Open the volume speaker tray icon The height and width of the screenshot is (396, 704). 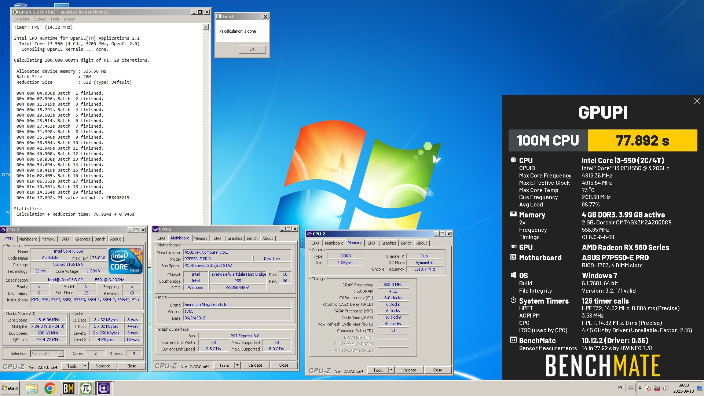pos(665,388)
